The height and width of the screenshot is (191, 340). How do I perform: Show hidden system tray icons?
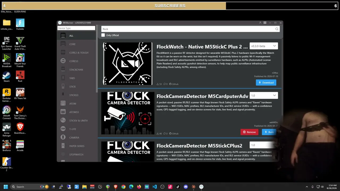click(307, 187)
